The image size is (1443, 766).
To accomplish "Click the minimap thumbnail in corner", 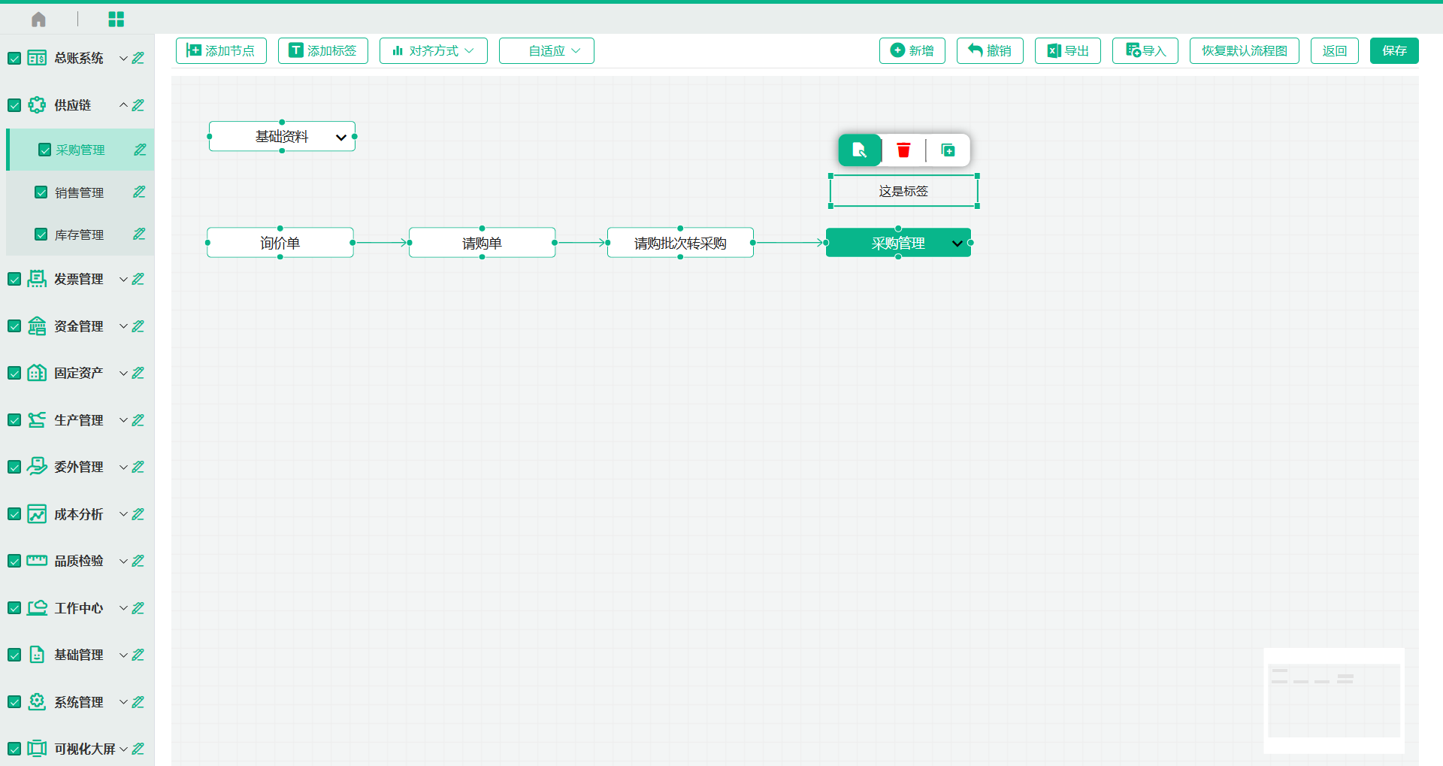I will pyautogui.click(x=1334, y=701).
